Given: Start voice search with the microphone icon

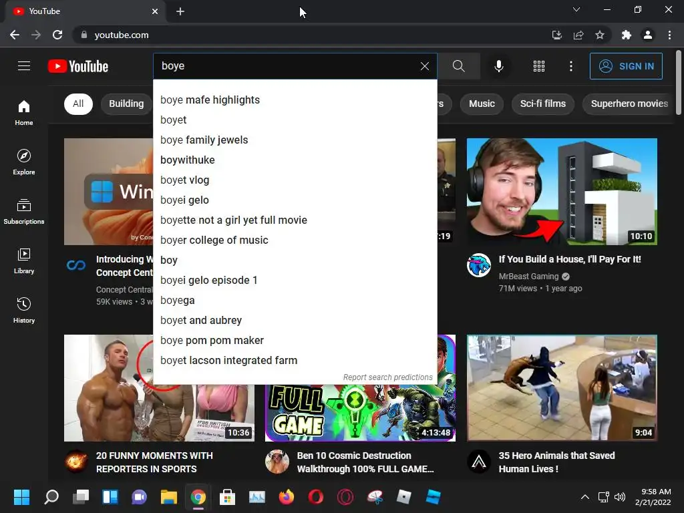Looking at the screenshot, I should pyautogui.click(x=498, y=66).
